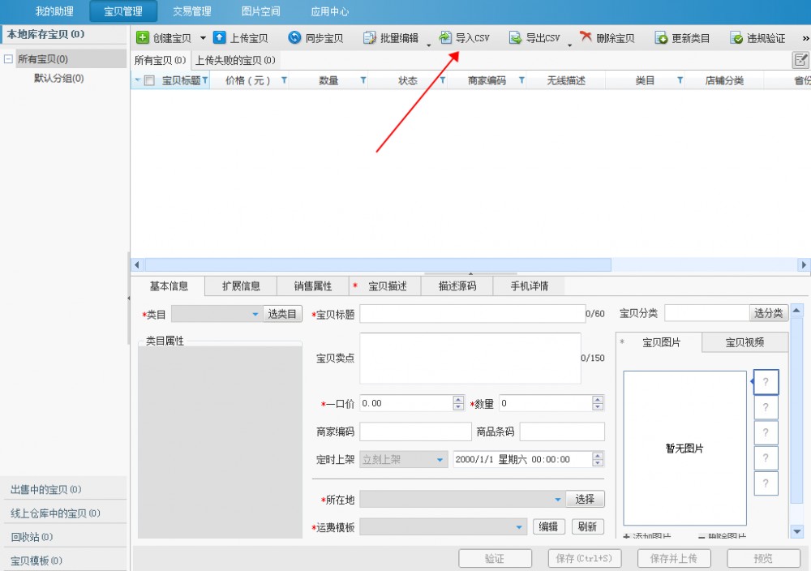This screenshot has width=811, height=571.
Task: Click the 上传宝贝 upload icon
Action: tap(220, 38)
